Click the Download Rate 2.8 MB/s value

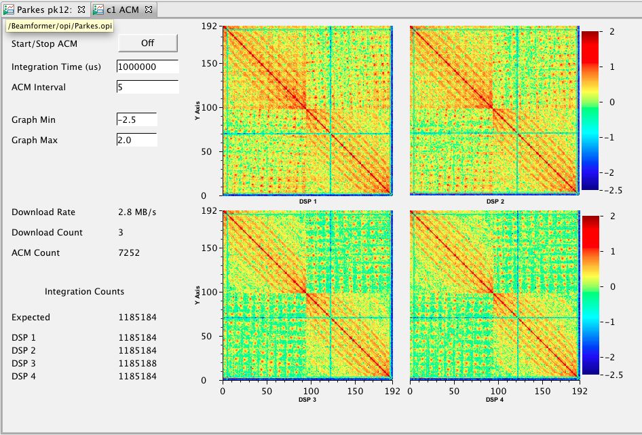pyautogui.click(x=137, y=212)
